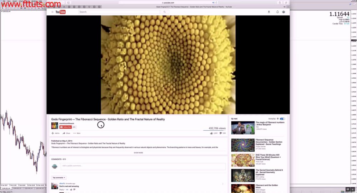Image resolution: width=357 pixels, height=193 pixels.
Task: Click Reply under first comment
Action: (61, 189)
